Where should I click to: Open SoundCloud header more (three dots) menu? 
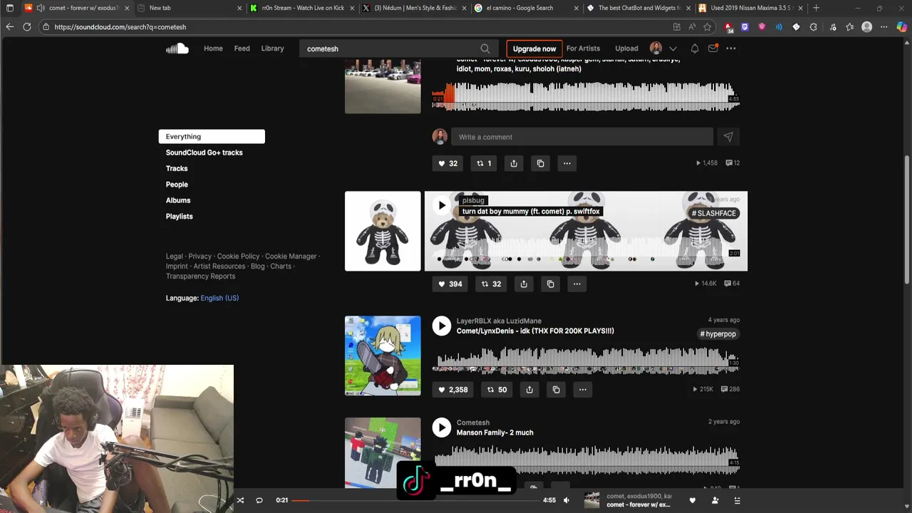click(x=731, y=48)
